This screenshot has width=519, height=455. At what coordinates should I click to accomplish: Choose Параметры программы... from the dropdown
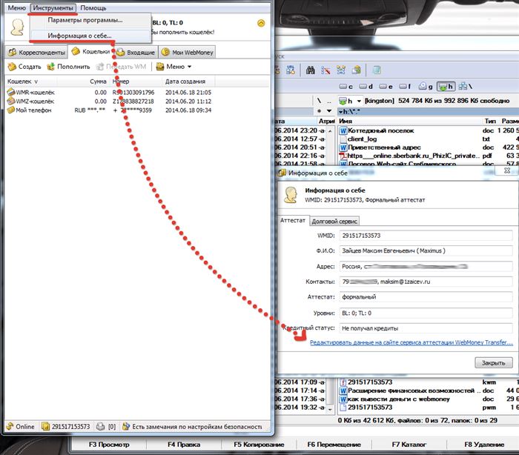coord(85,20)
